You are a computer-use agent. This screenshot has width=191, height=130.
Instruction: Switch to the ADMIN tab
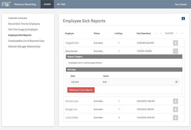(x=47, y=4)
